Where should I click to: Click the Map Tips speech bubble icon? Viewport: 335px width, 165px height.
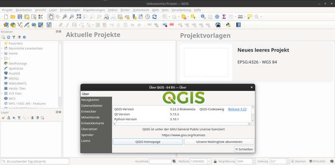tap(250, 17)
